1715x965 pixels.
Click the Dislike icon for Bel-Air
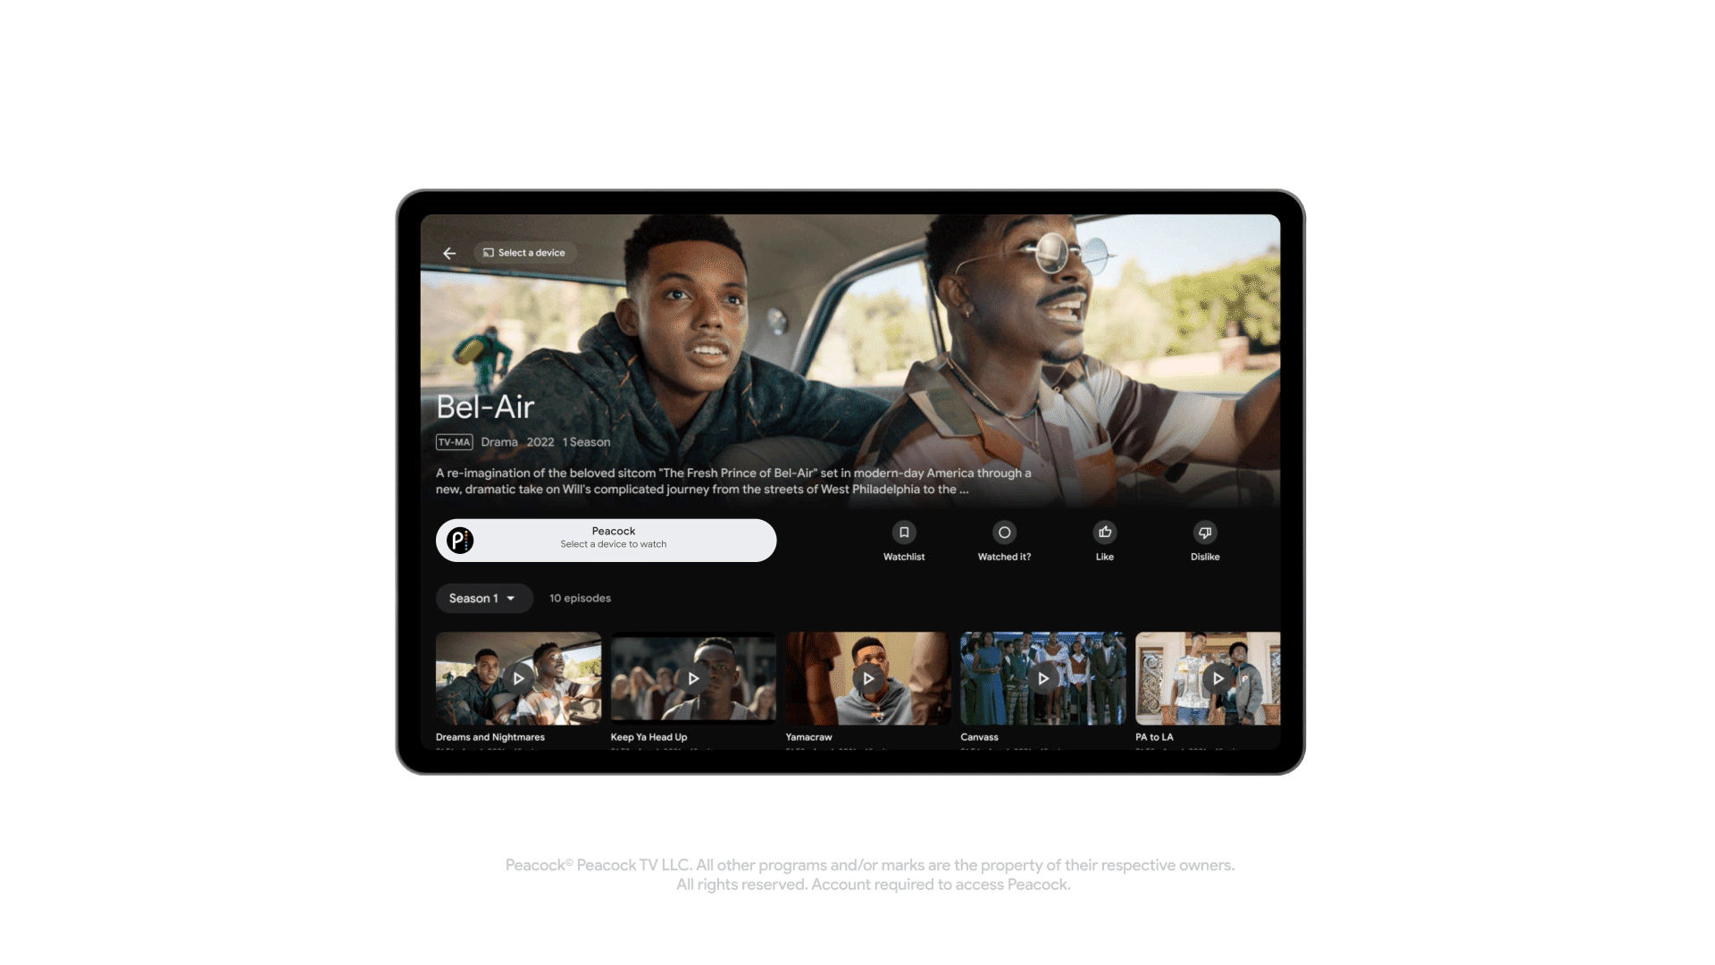pyautogui.click(x=1205, y=533)
